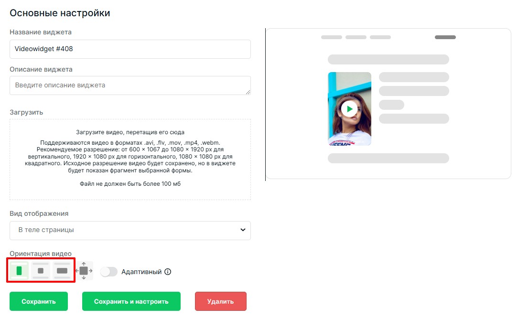Click the Сохранить button

[39, 301]
